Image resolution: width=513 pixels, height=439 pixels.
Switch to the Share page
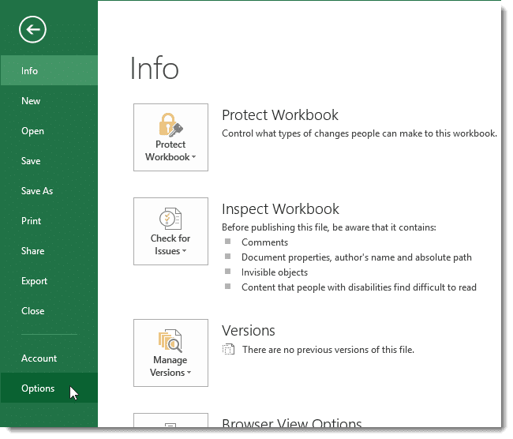(32, 251)
